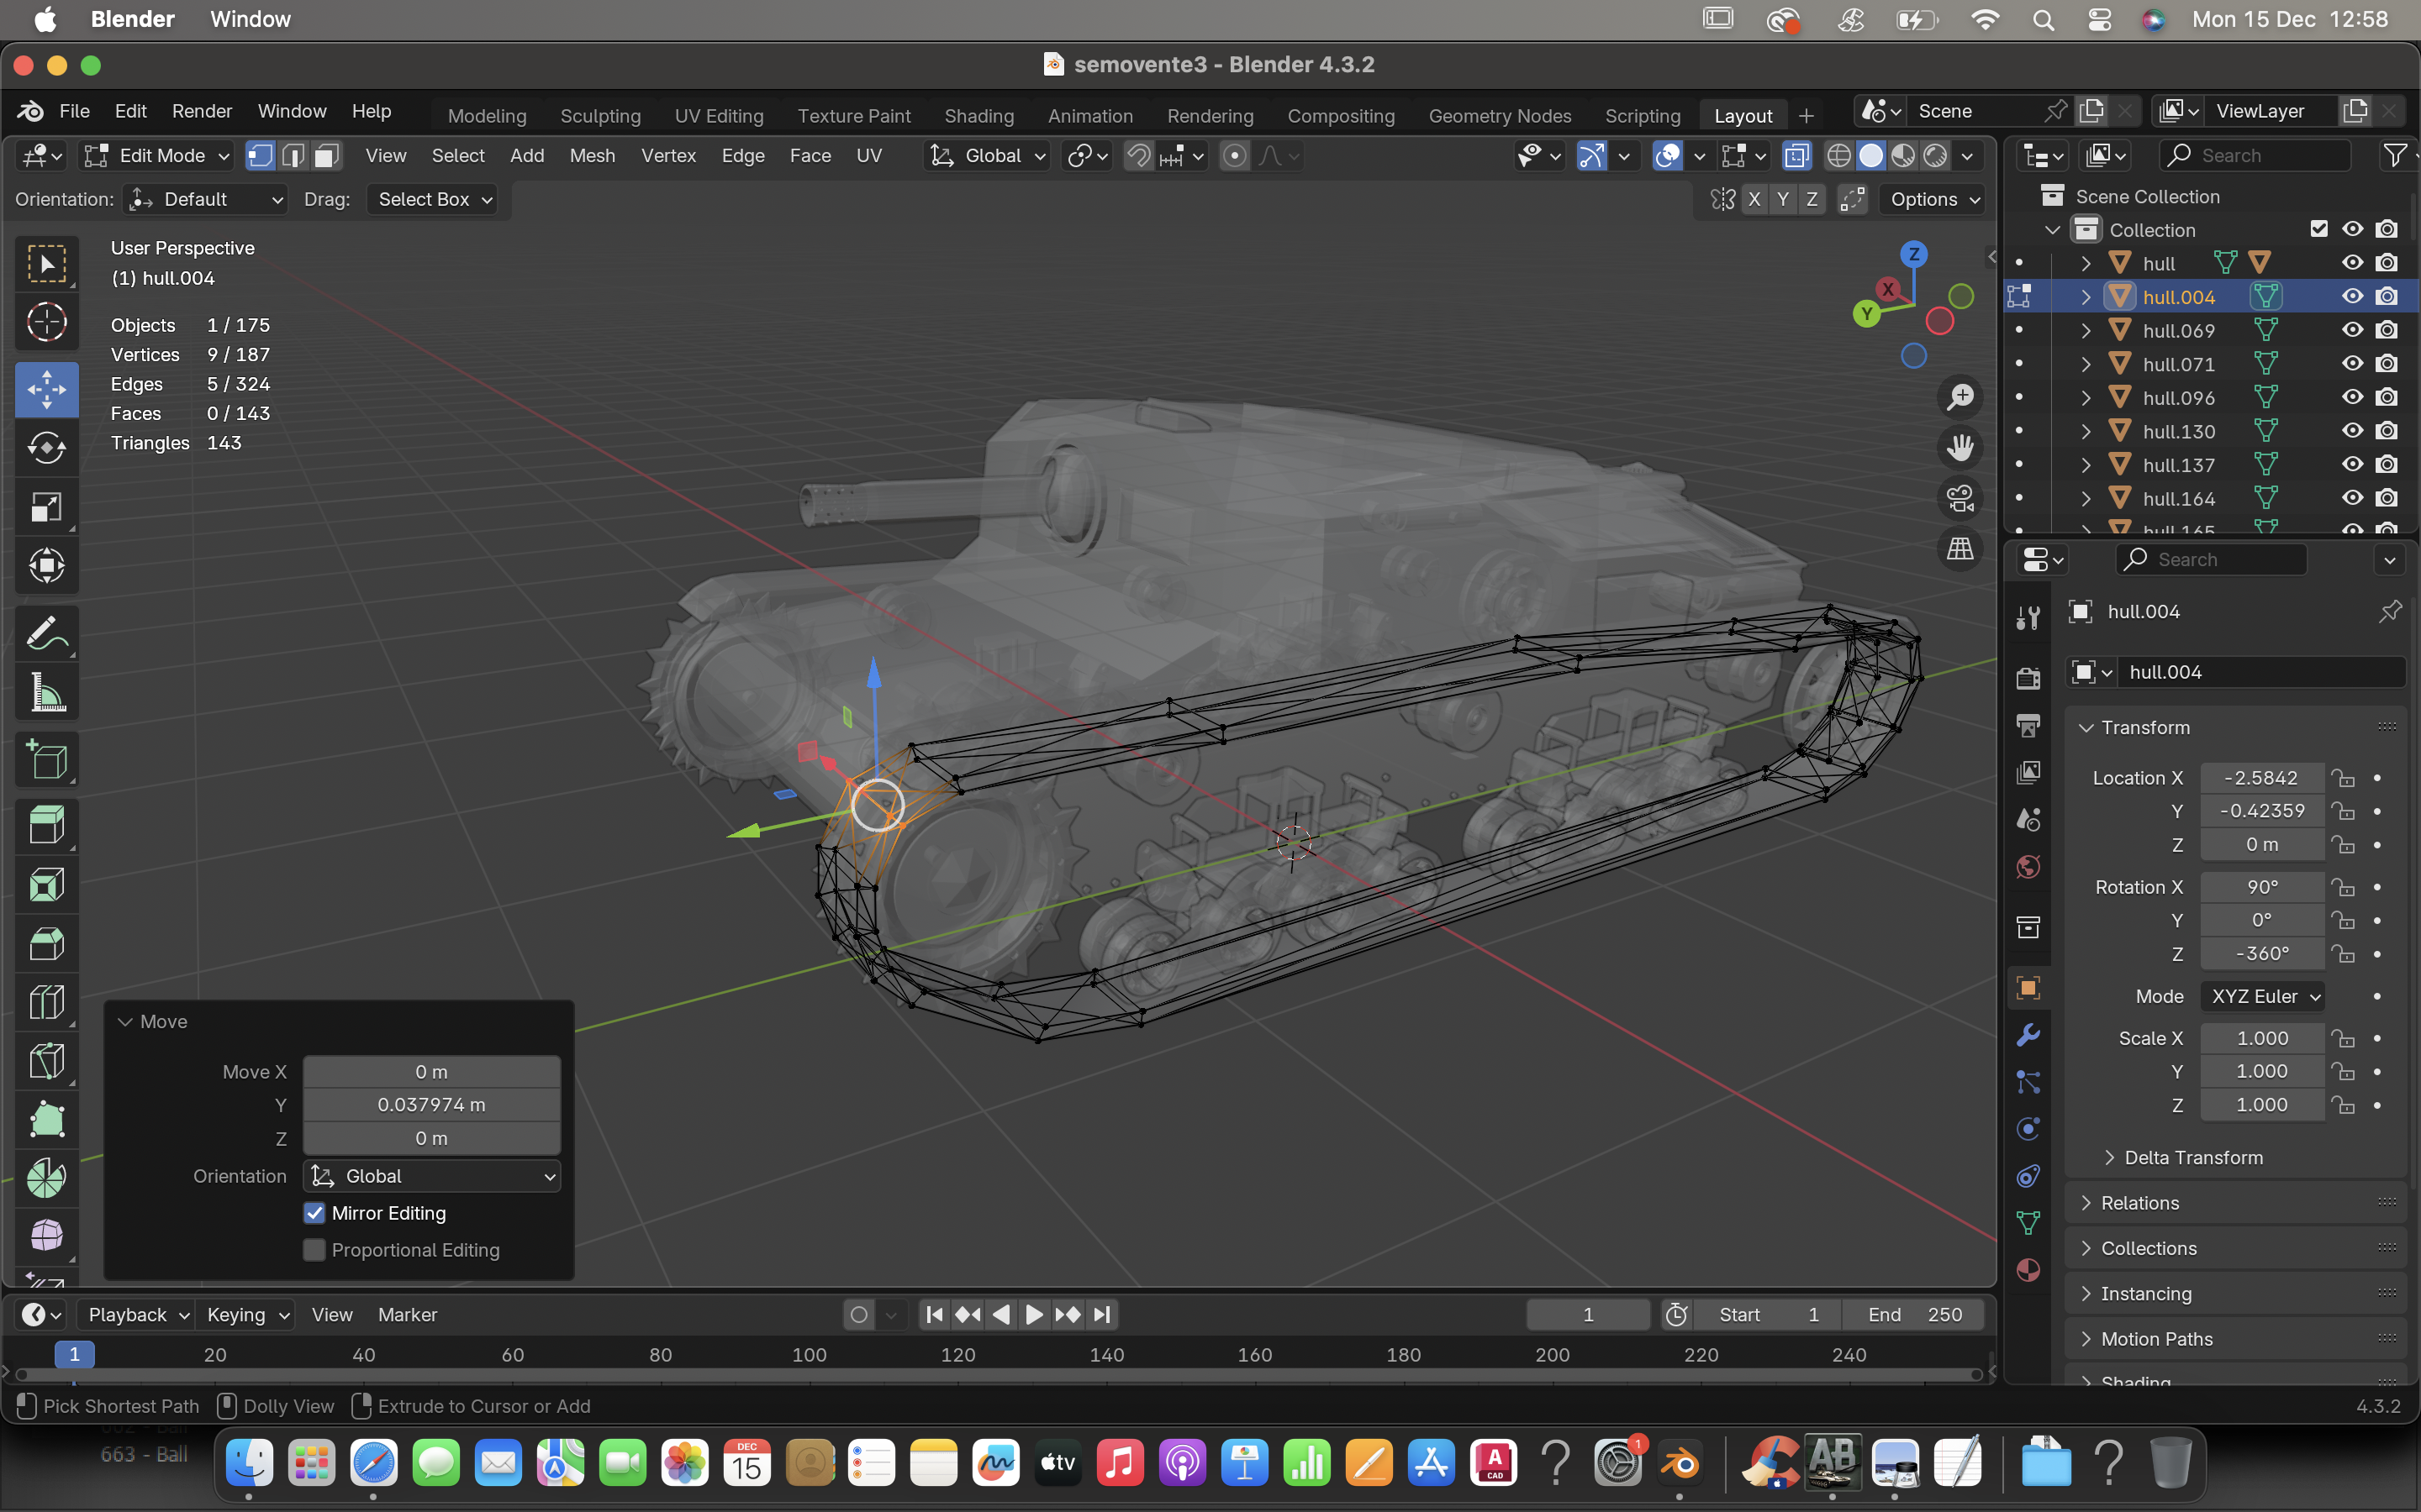This screenshot has width=2421, height=1512.
Task: Toggle X-Ray mode in the viewport header
Action: pyautogui.click(x=1799, y=156)
